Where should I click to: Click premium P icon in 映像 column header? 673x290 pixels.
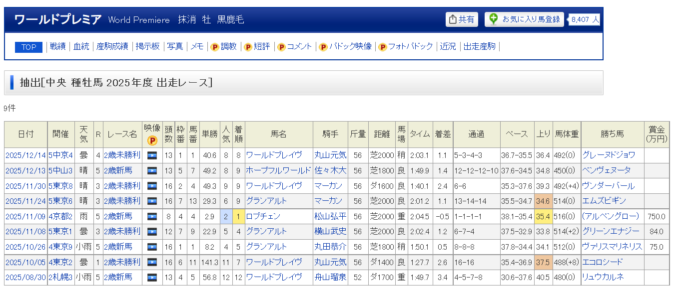pos(152,141)
